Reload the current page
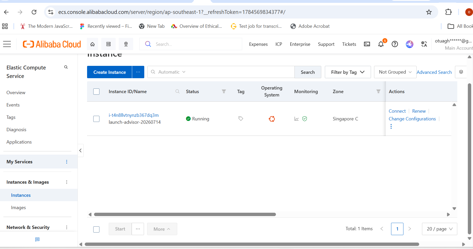The height and width of the screenshot is (249, 473). point(34,12)
